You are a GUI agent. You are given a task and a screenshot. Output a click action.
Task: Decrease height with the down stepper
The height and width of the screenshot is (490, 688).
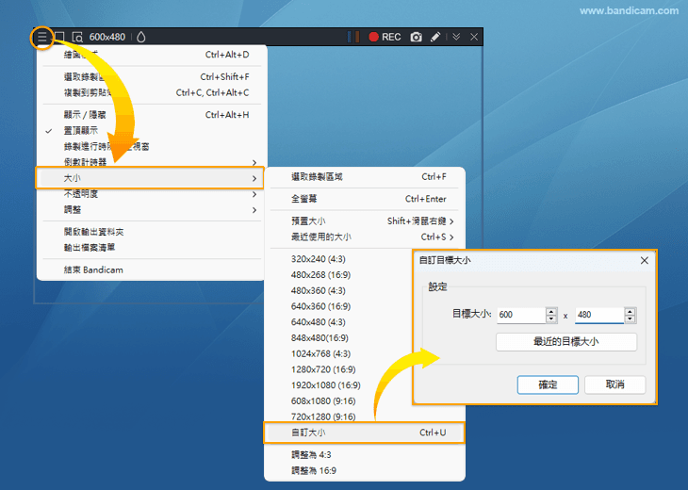point(631,318)
